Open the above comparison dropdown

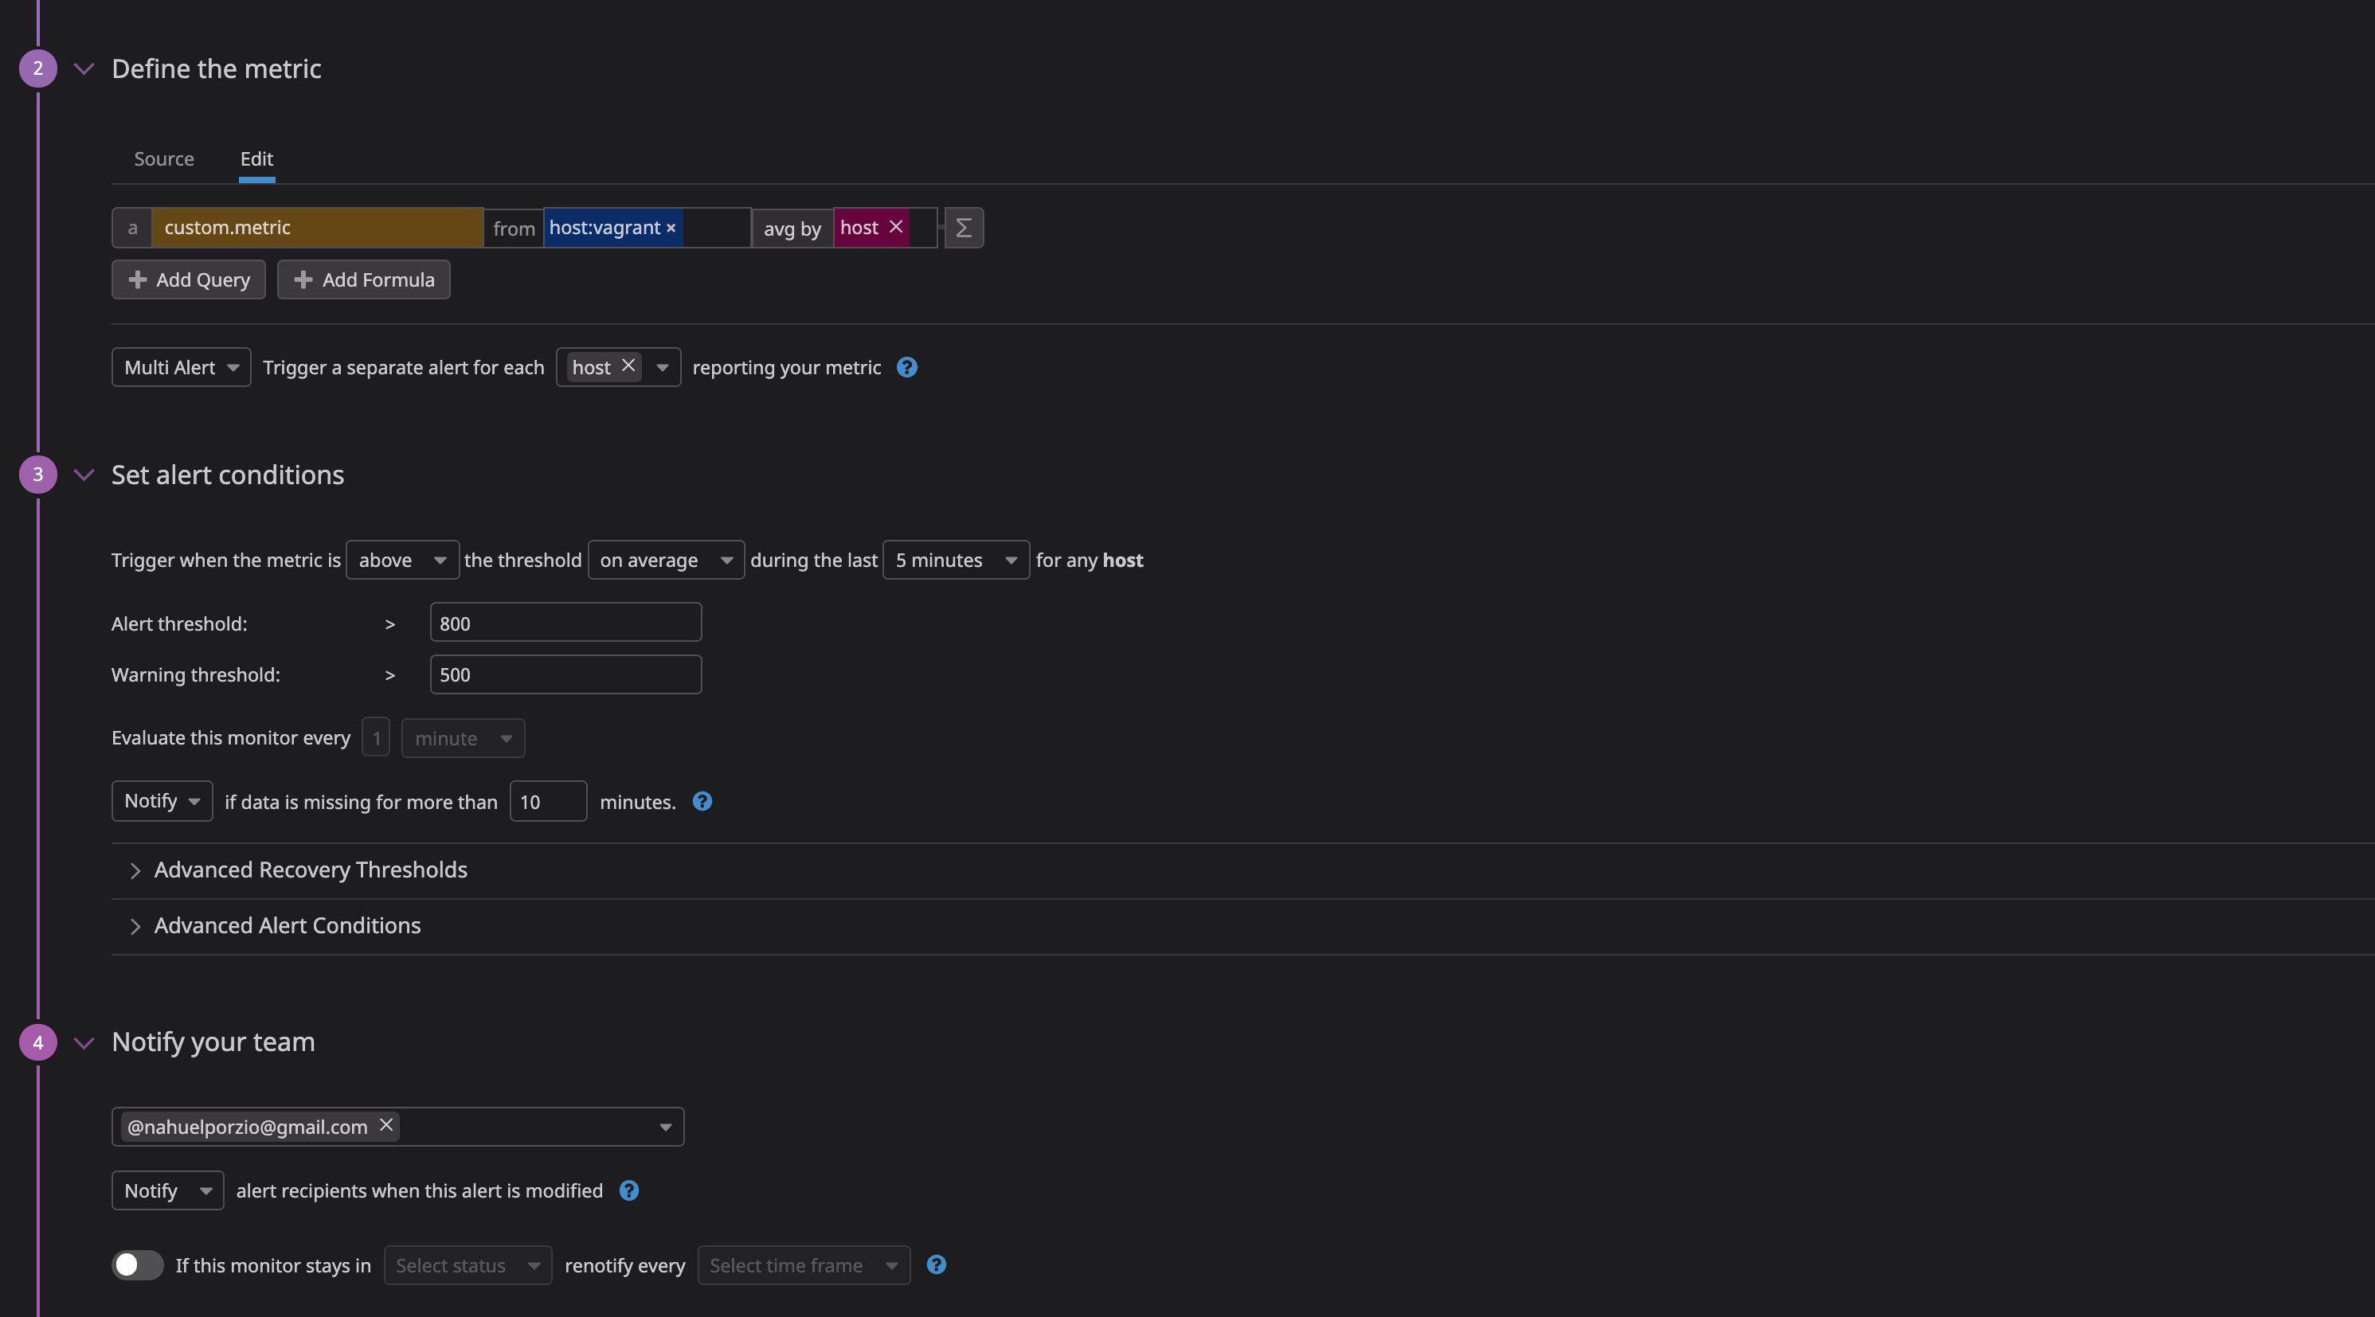[403, 560]
